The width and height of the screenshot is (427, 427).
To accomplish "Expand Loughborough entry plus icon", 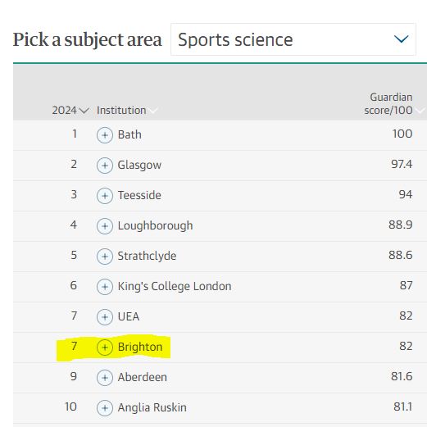I will (105, 226).
